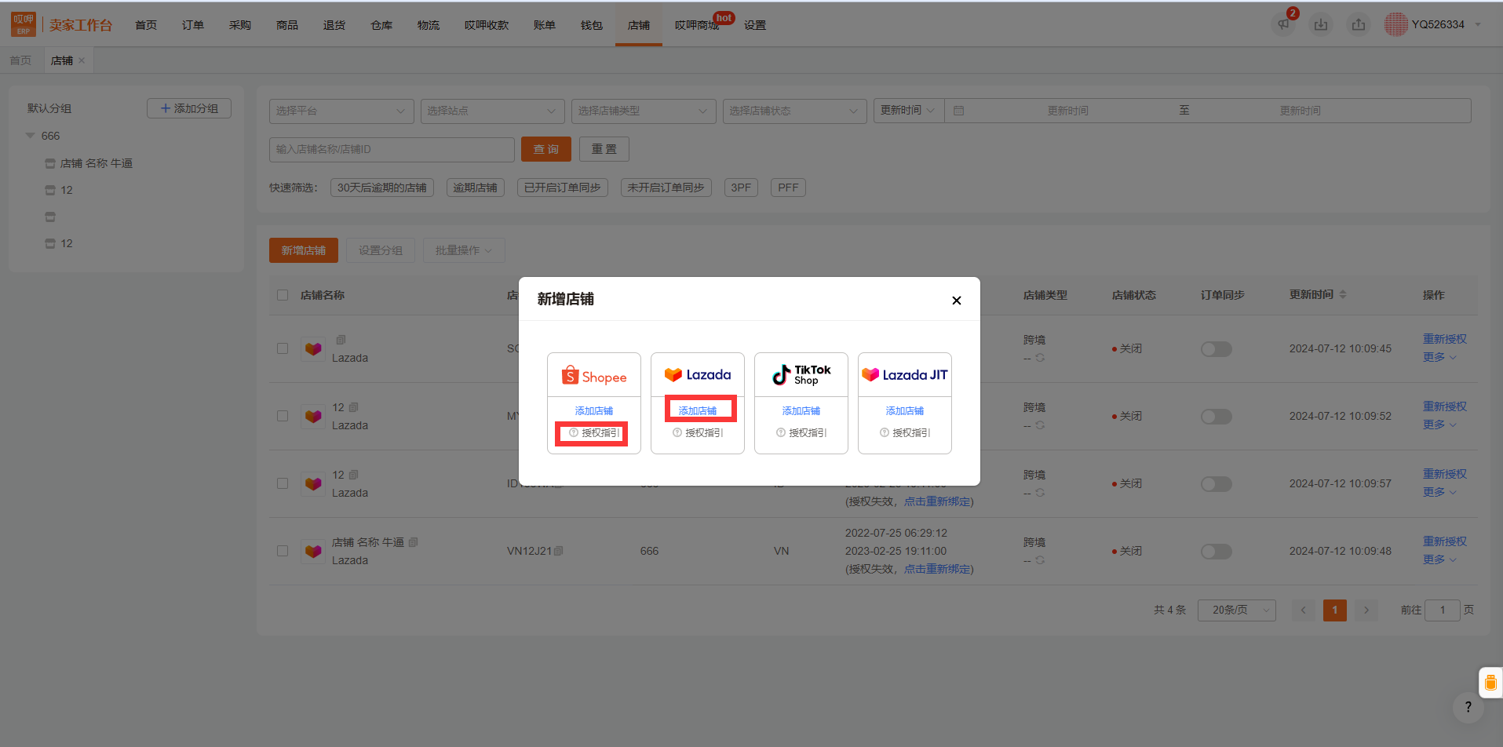The height and width of the screenshot is (747, 1503).
Task: Open the 订单 menu
Action: [x=193, y=25]
